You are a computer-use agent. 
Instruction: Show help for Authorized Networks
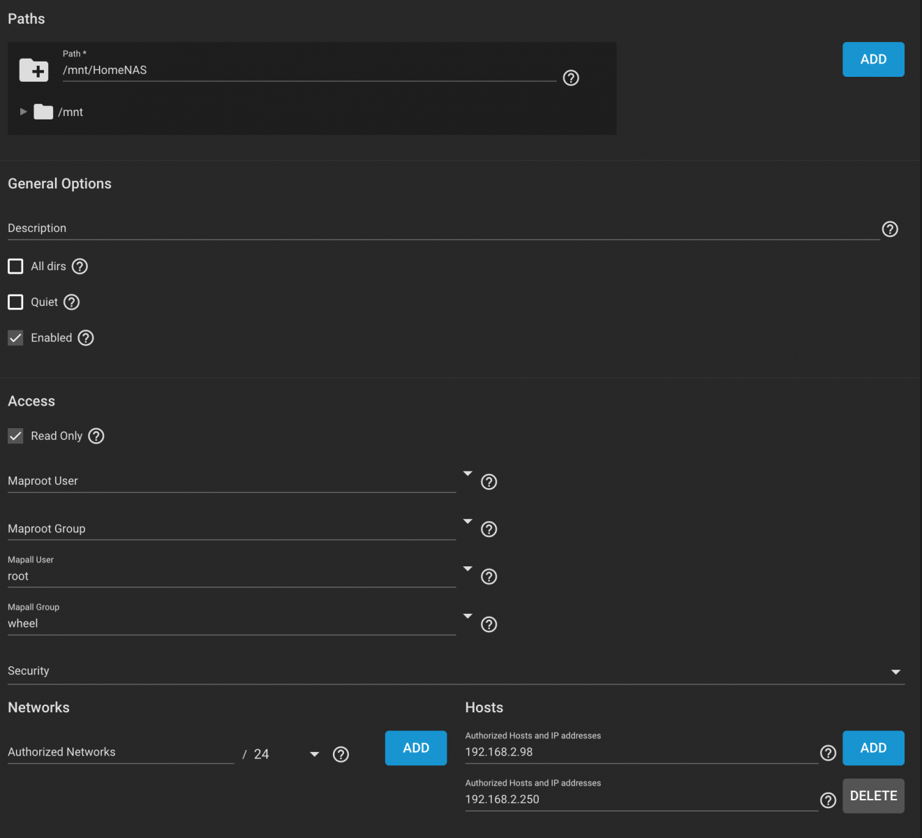click(341, 754)
